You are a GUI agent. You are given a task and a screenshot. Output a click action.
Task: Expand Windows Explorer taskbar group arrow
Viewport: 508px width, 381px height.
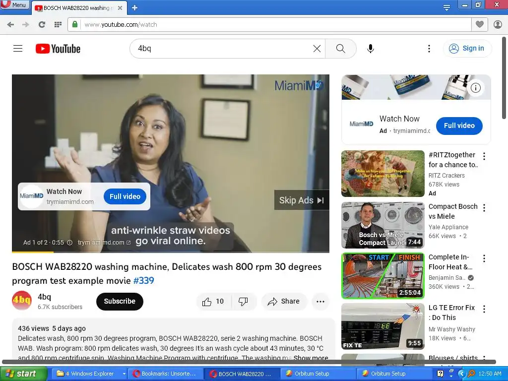coord(124,374)
